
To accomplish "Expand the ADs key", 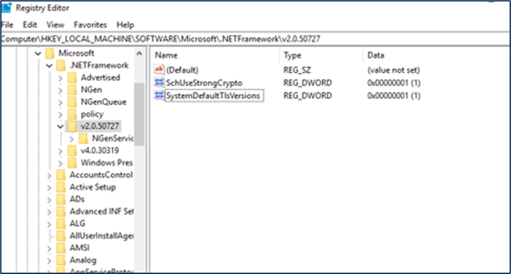I will (49, 199).
